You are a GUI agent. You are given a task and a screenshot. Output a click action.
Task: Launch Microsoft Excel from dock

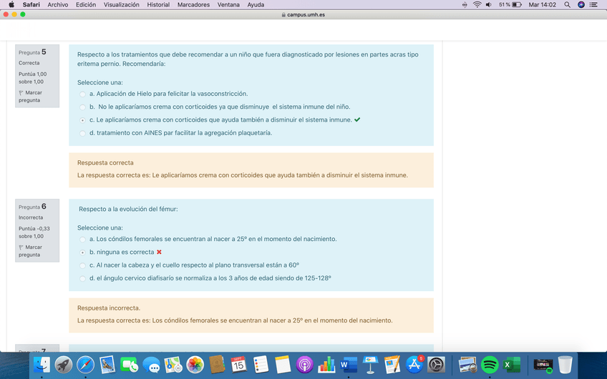(x=511, y=365)
